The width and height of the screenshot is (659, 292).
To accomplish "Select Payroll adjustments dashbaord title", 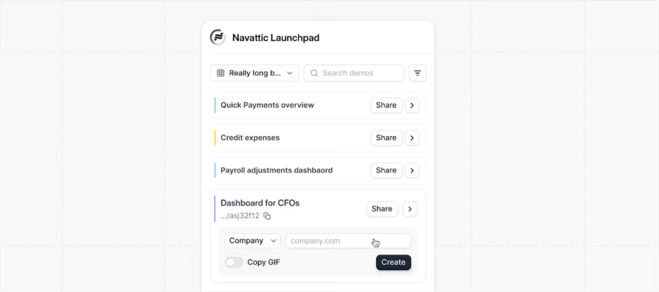I will 276,170.
